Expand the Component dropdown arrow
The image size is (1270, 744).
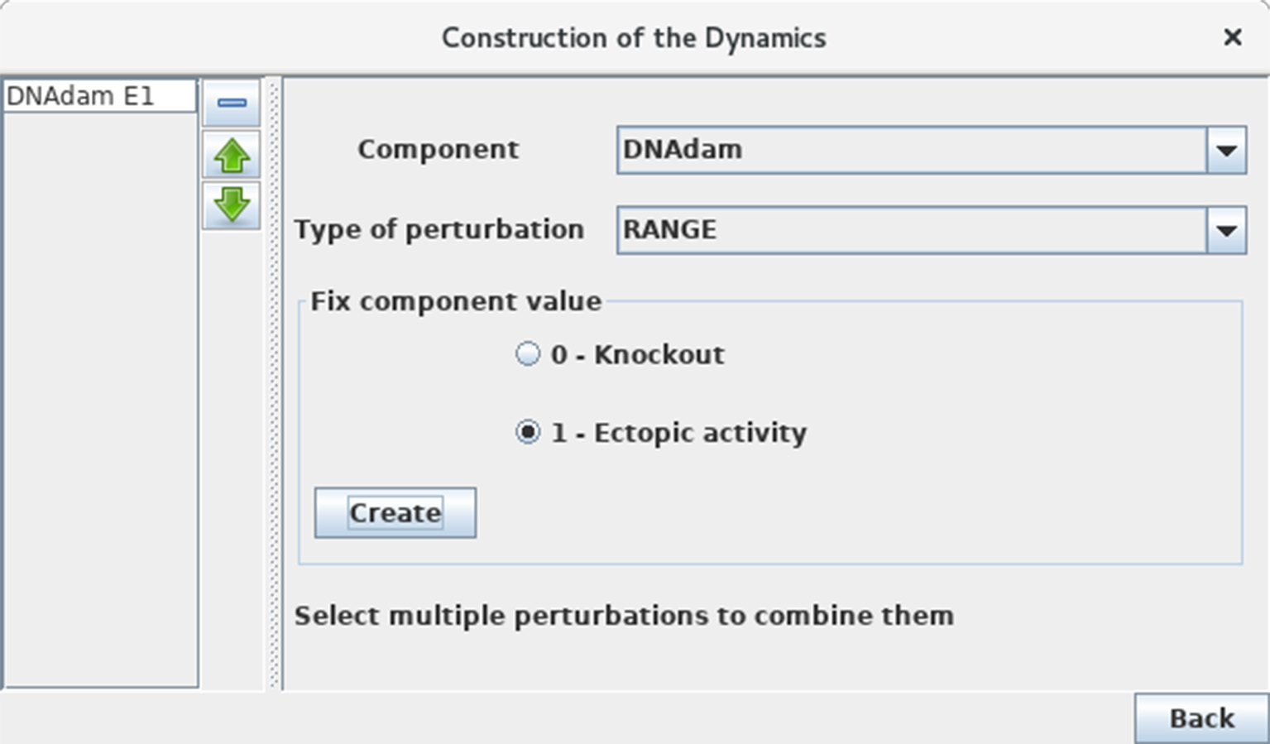[x=1226, y=150]
